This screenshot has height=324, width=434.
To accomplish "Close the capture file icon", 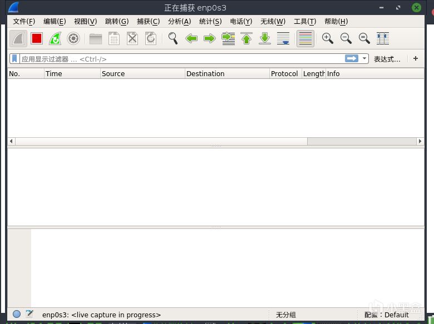I will [x=132, y=38].
